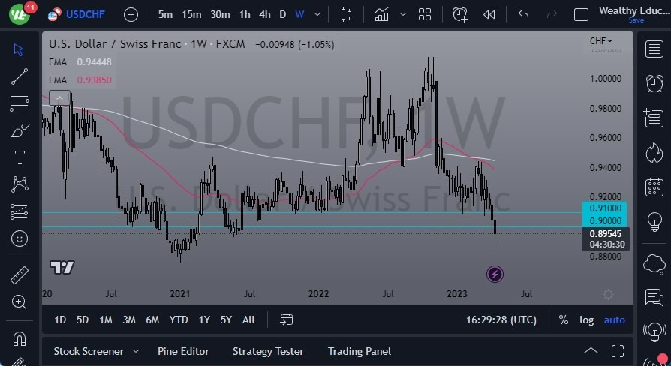671x366 pixels.
Task: Toggle the magnet mode
Action: coord(20,339)
